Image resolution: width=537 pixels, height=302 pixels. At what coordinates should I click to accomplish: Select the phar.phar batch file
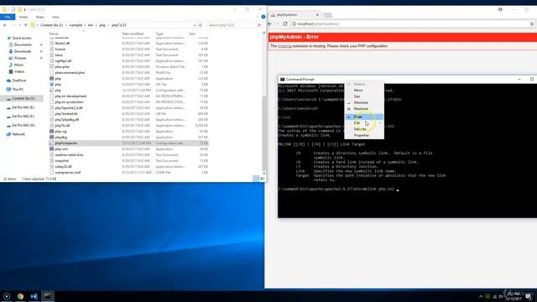click(x=62, y=67)
